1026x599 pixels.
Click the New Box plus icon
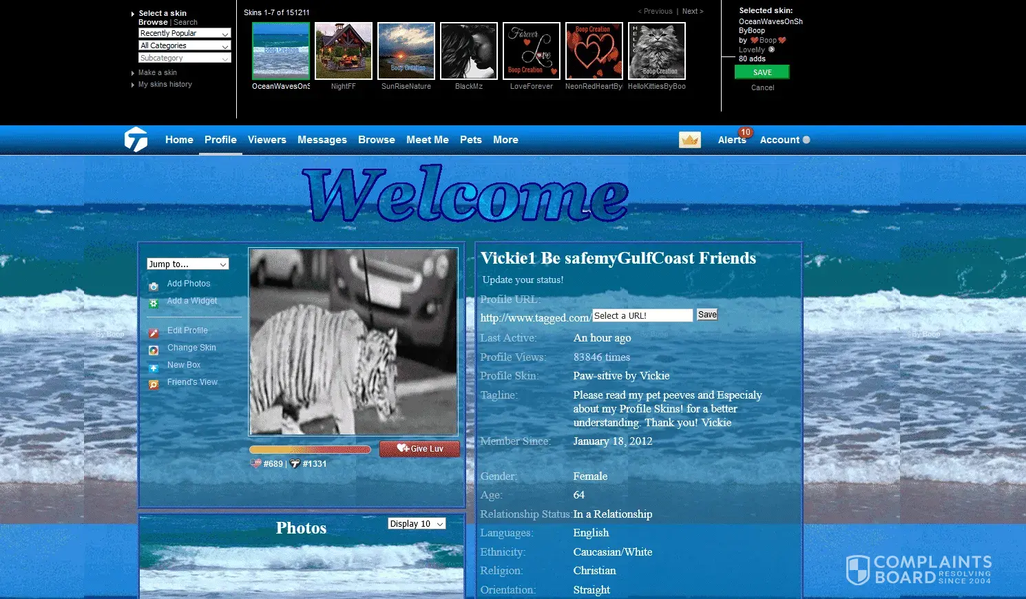click(x=154, y=368)
